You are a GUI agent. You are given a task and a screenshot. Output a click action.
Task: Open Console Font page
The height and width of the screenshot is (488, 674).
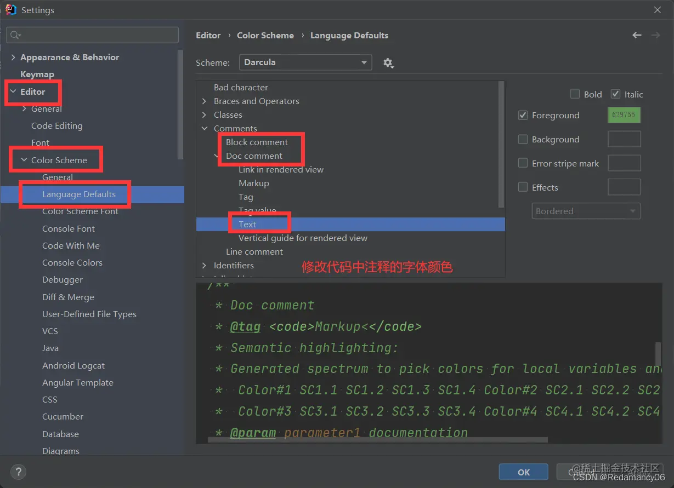click(69, 228)
